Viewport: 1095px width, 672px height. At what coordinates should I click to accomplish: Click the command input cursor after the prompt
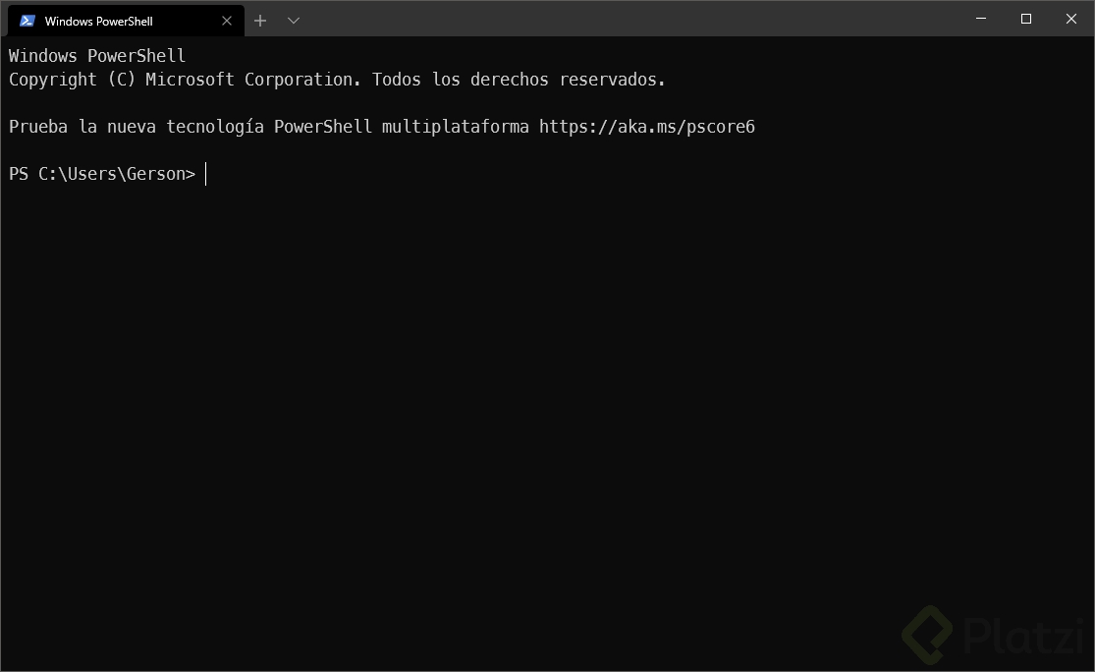click(206, 174)
